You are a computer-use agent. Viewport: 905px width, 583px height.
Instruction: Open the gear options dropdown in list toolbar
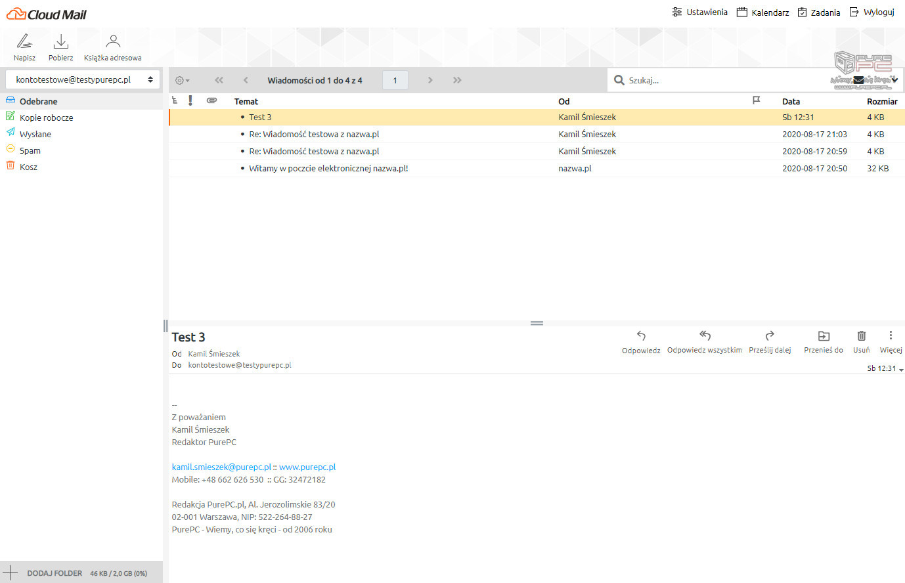click(182, 80)
